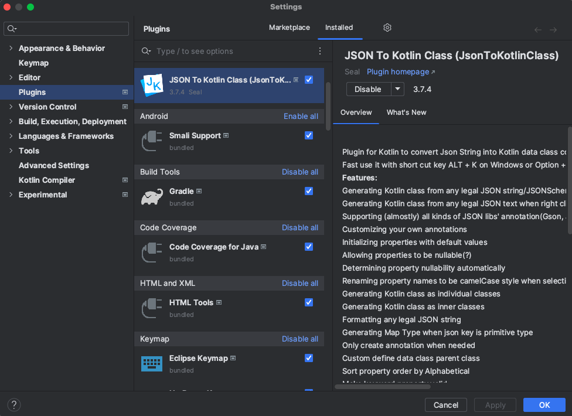The image size is (572, 416).
Task: Click the bundled marker next to HTML Tools
Action: (219, 302)
